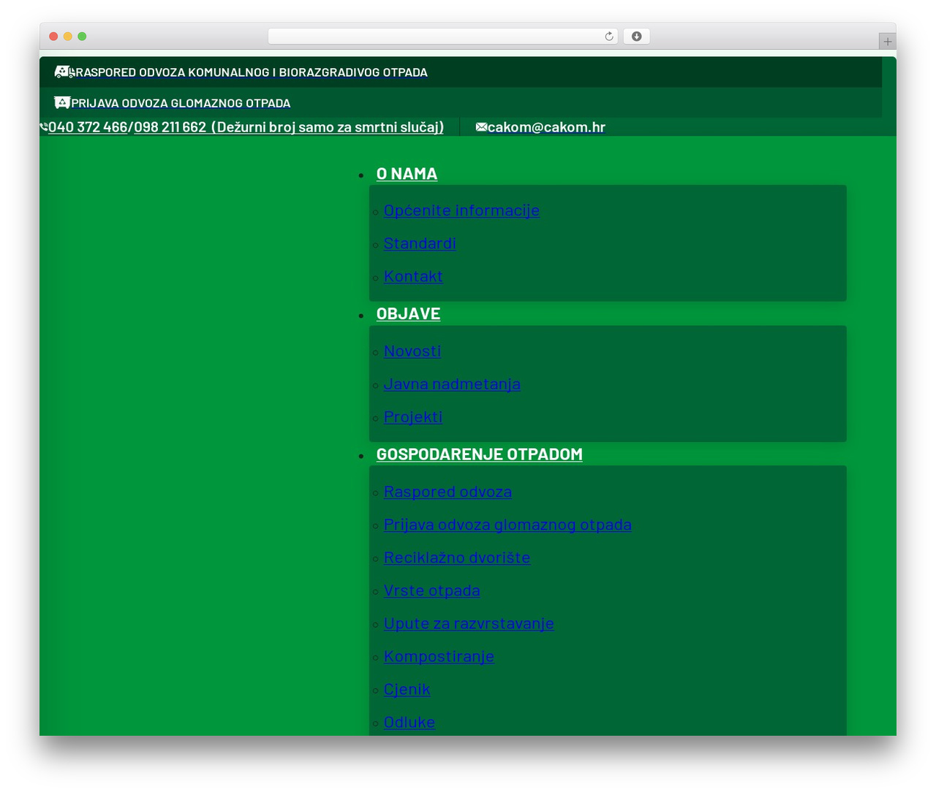Open the O NAMA menu
The height and width of the screenshot is (792, 936).
(407, 174)
